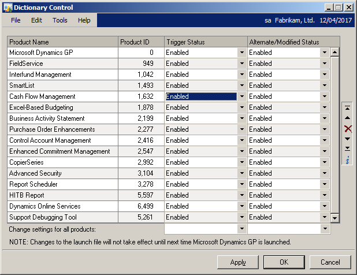This screenshot has width=357, height=275.
Task: Open the File menu
Action: pos(16,20)
